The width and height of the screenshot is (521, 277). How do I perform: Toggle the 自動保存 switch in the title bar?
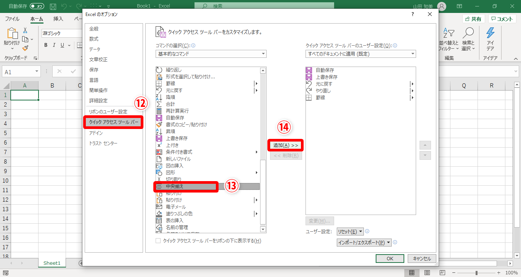point(37,6)
